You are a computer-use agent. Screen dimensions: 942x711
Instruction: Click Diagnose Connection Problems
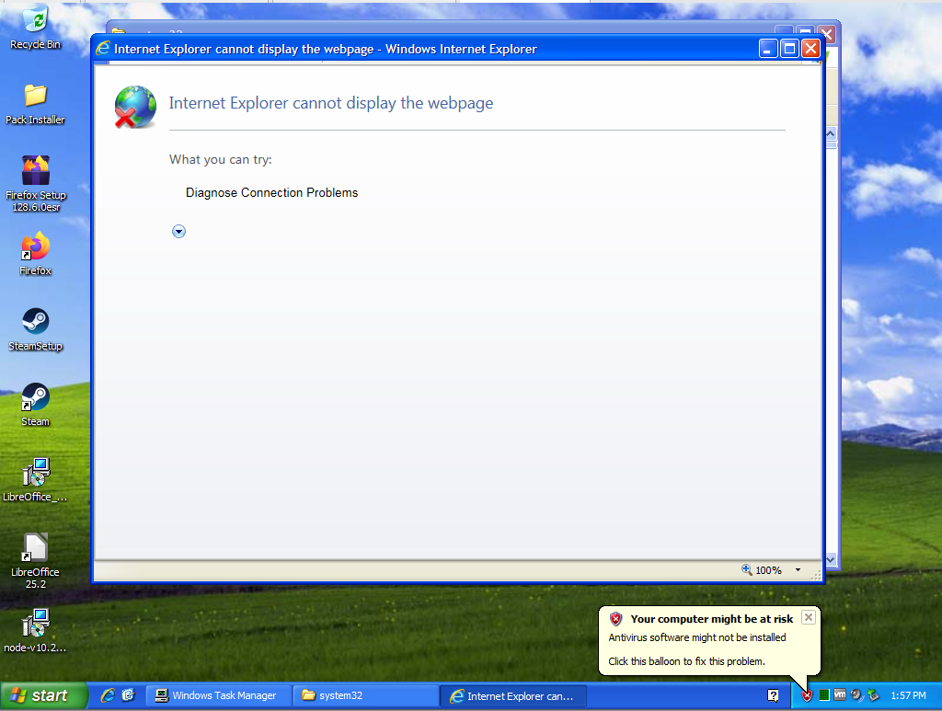coord(271,193)
